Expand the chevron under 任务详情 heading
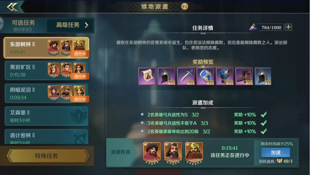310x175 pixels. (203, 33)
